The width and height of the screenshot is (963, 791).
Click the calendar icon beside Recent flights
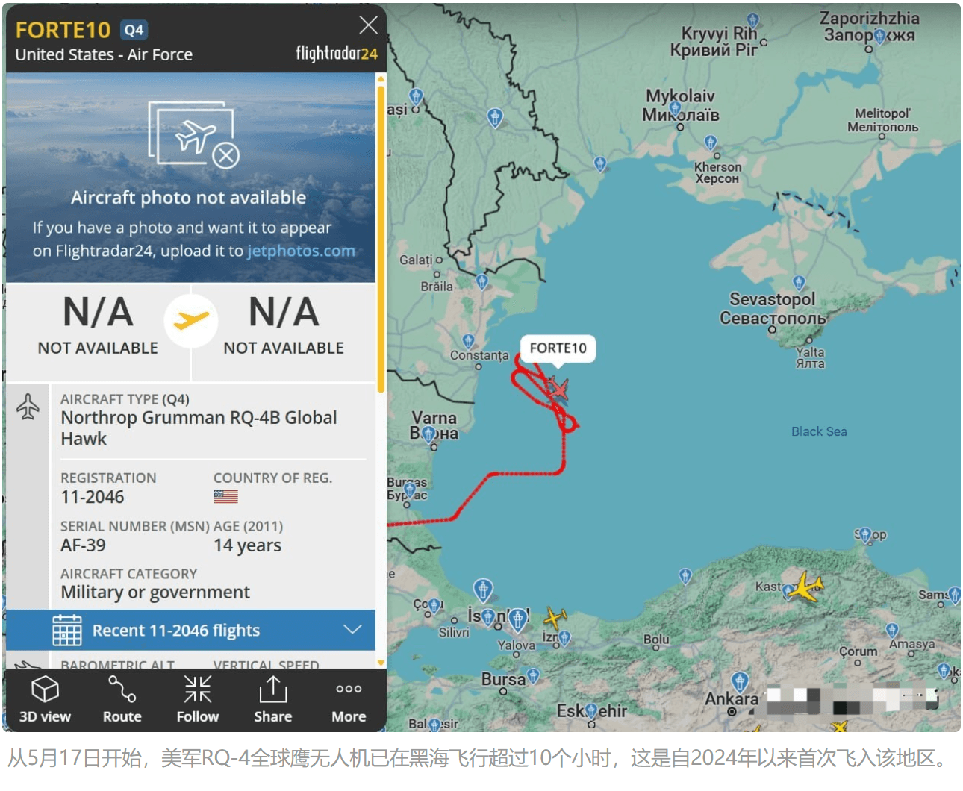pyautogui.click(x=67, y=630)
